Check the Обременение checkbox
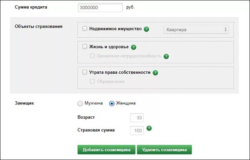This screenshot has height=160, width=250. pos(92,81)
